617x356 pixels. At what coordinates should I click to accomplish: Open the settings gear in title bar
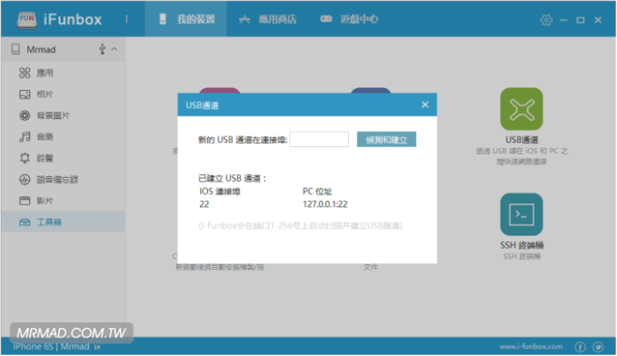pos(546,20)
